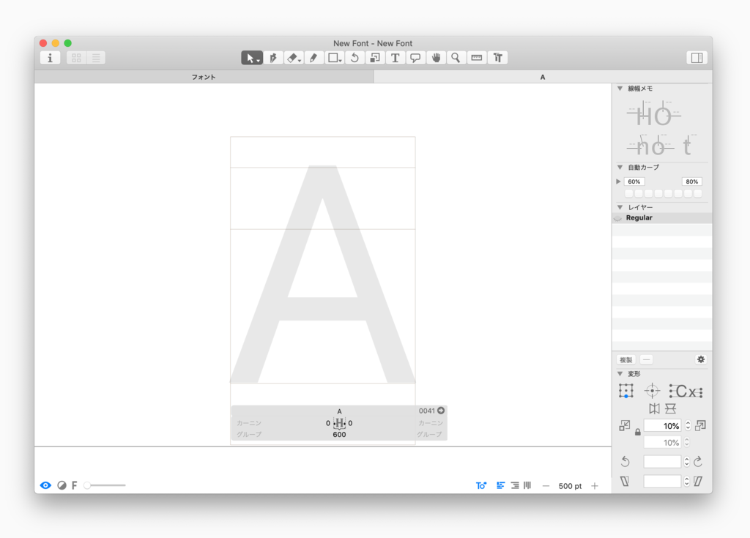
Task: Click the 複製 duplicate layer button
Action: [x=626, y=359]
